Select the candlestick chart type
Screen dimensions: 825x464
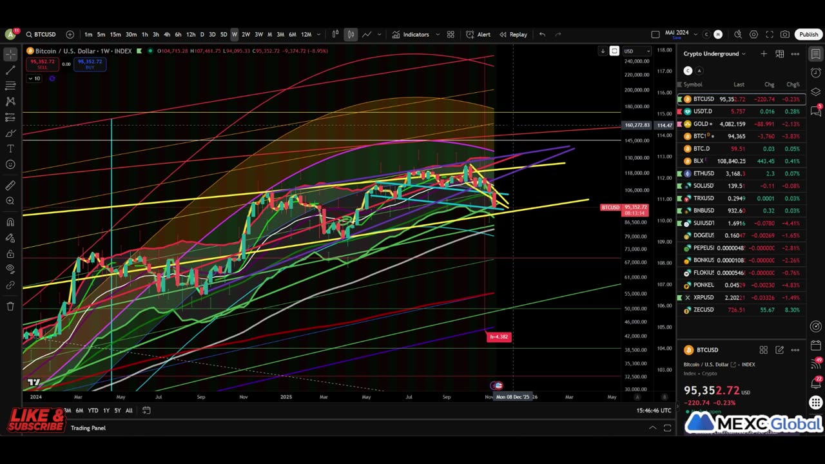click(351, 34)
